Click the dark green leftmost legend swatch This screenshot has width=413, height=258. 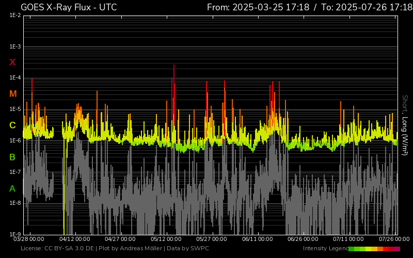(352, 249)
